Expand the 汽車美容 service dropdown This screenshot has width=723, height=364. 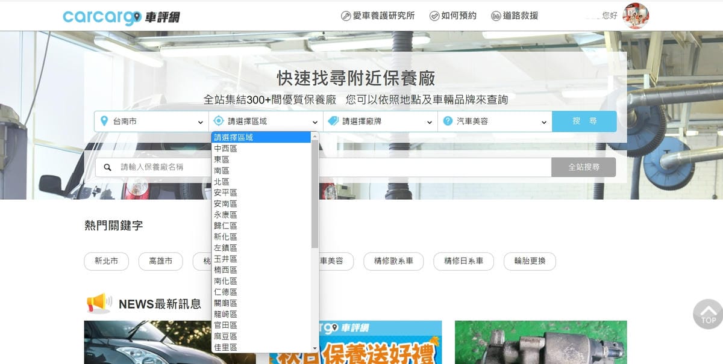pos(495,122)
